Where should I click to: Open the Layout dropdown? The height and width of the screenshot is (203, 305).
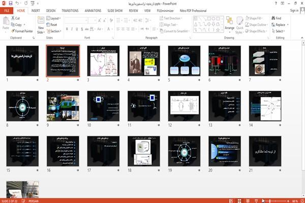tap(53, 18)
